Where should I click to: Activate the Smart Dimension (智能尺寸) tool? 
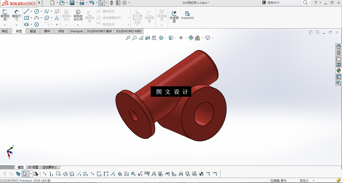point(17,15)
